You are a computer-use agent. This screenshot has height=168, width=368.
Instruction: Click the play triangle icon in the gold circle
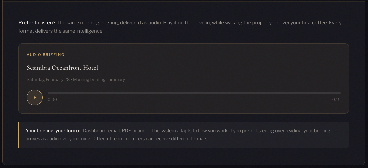point(35,98)
